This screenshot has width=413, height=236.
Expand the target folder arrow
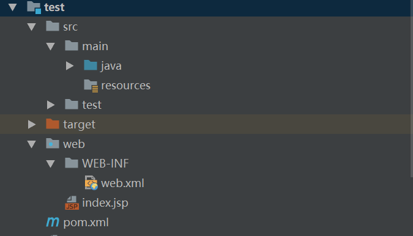(x=32, y=125)
